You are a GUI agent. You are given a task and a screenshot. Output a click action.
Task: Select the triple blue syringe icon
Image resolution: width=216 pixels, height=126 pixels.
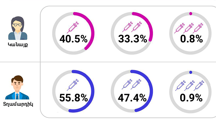coord(189,85)
